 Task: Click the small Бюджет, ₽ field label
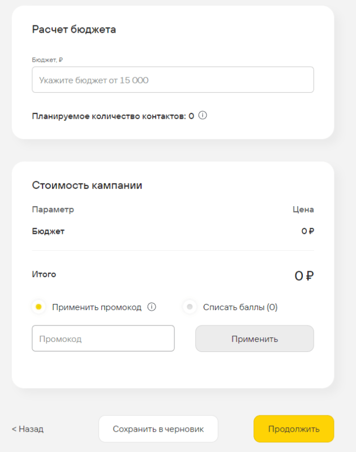pyautogui.click(x=47, y=59)
